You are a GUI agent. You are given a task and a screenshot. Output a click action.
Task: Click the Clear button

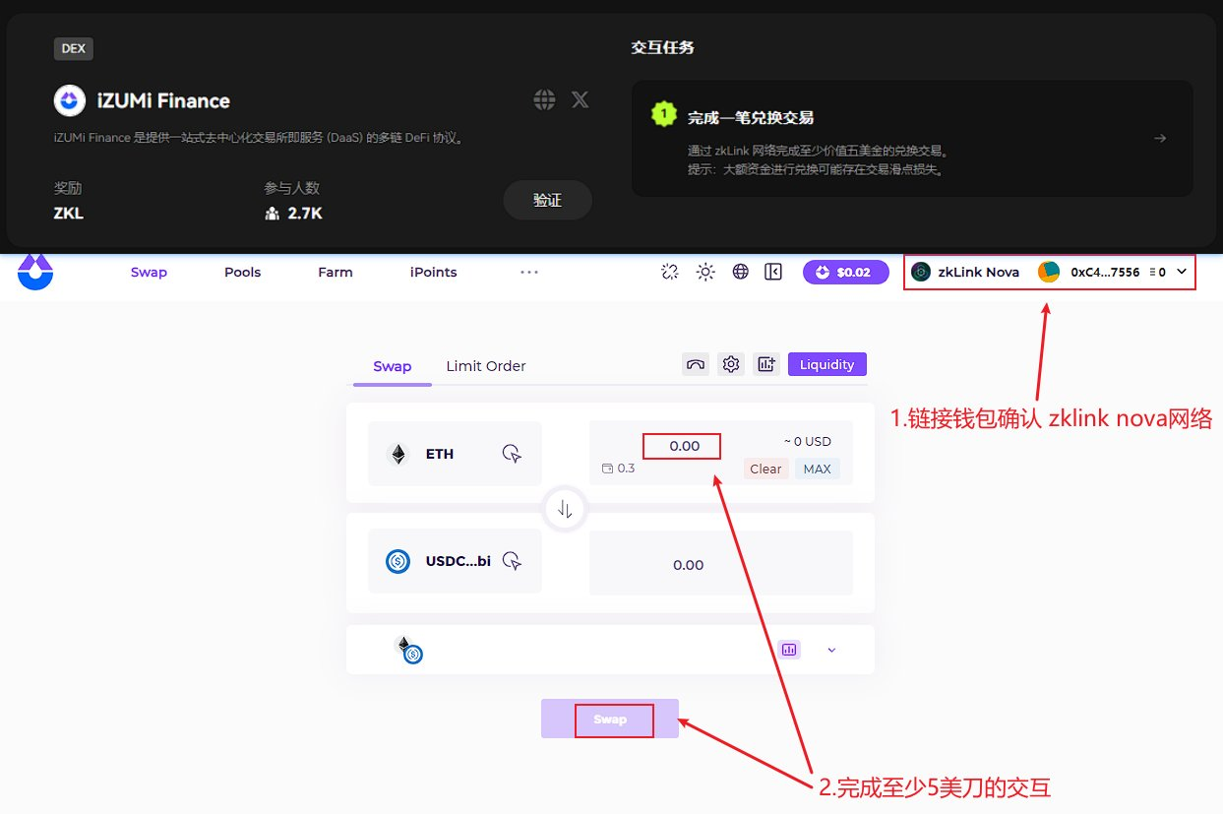click(x=765, y=469)
